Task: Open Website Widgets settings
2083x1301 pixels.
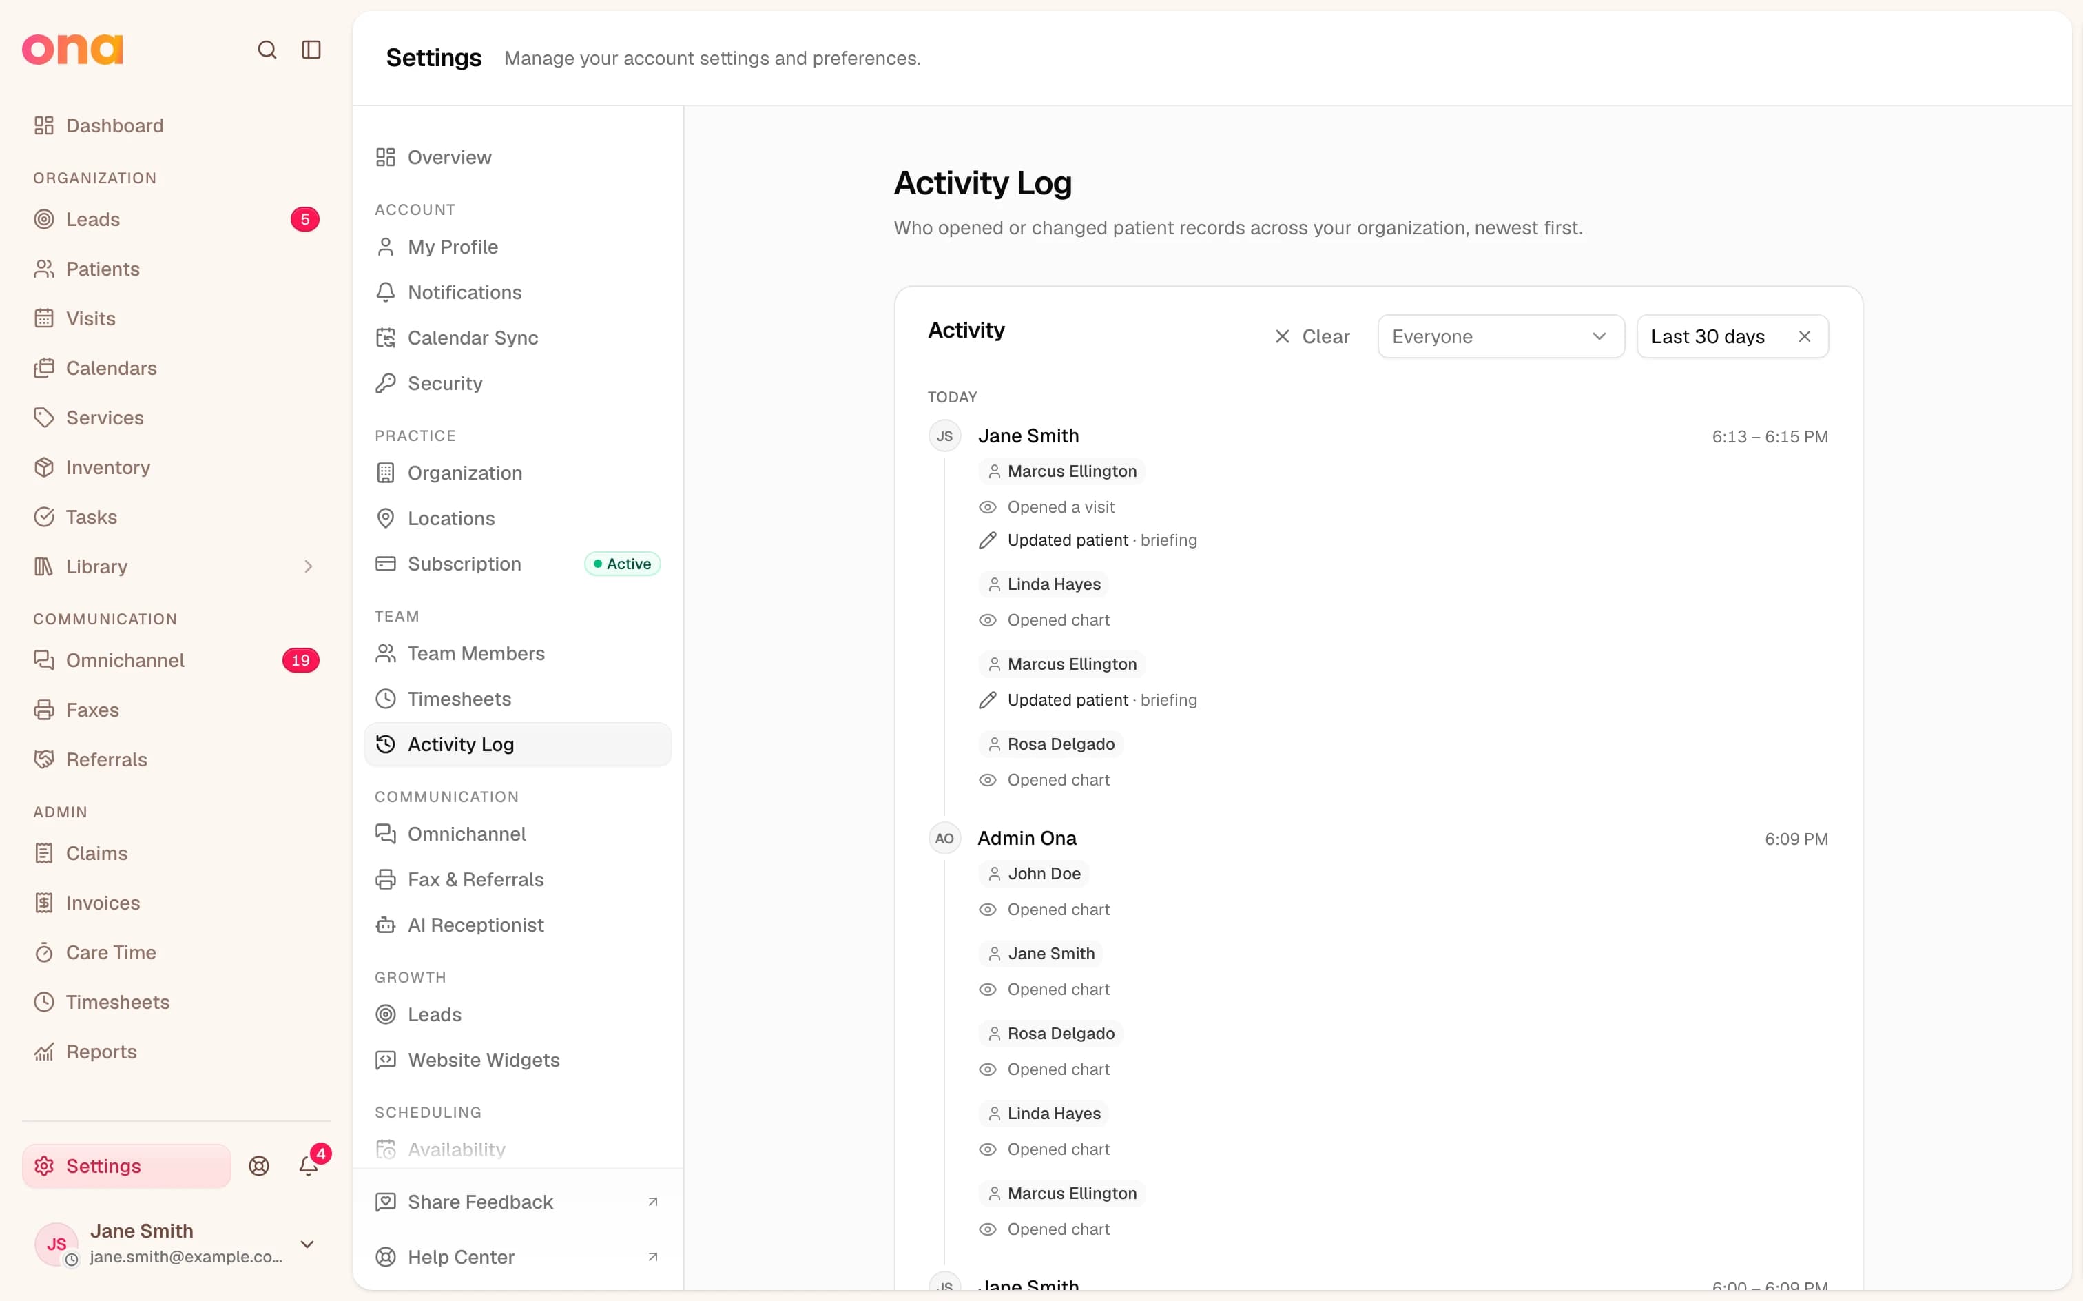Action: [518, 1060]
